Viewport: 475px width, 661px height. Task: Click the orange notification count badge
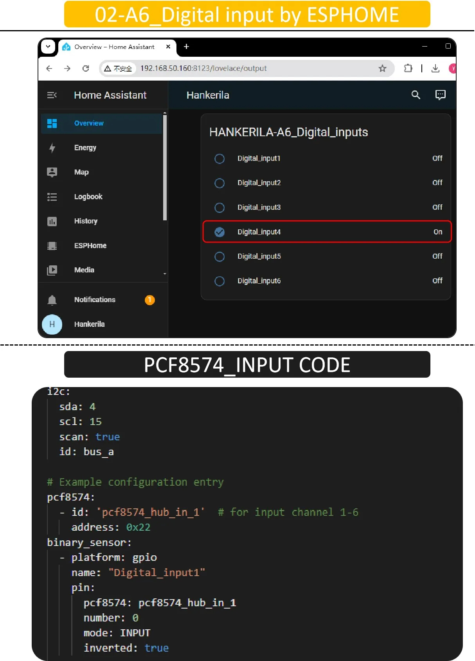150,300
